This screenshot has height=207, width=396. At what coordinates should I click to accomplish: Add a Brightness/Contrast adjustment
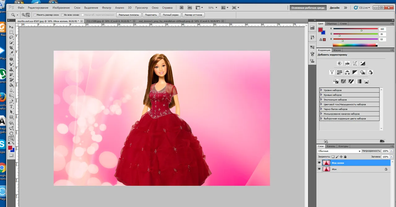(x=340, y=63)
